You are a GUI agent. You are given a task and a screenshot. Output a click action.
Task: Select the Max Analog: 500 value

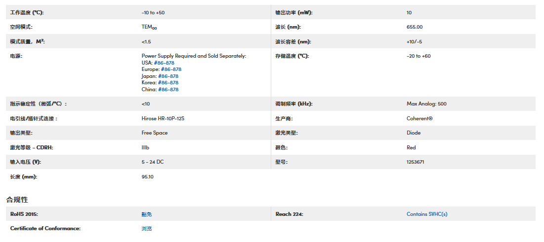(x=426, y=104)
